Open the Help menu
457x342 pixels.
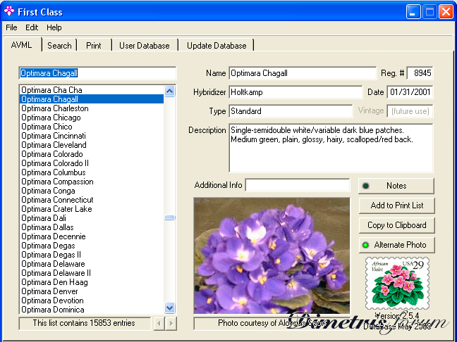pos(54,27)
